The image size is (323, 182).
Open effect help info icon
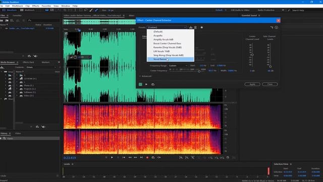(x=277, y=27)
